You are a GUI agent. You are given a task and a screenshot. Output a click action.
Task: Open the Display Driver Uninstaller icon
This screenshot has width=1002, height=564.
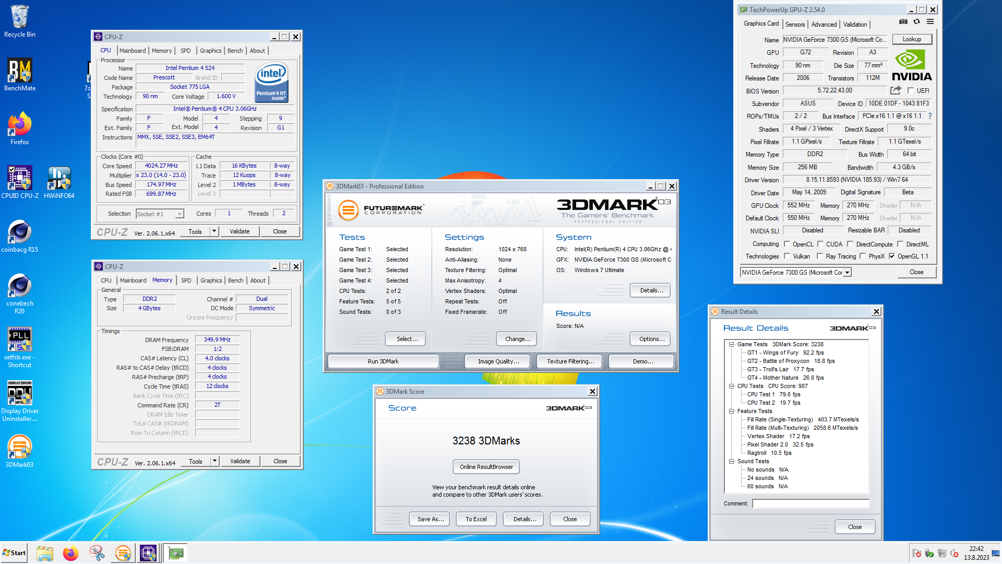20,401
